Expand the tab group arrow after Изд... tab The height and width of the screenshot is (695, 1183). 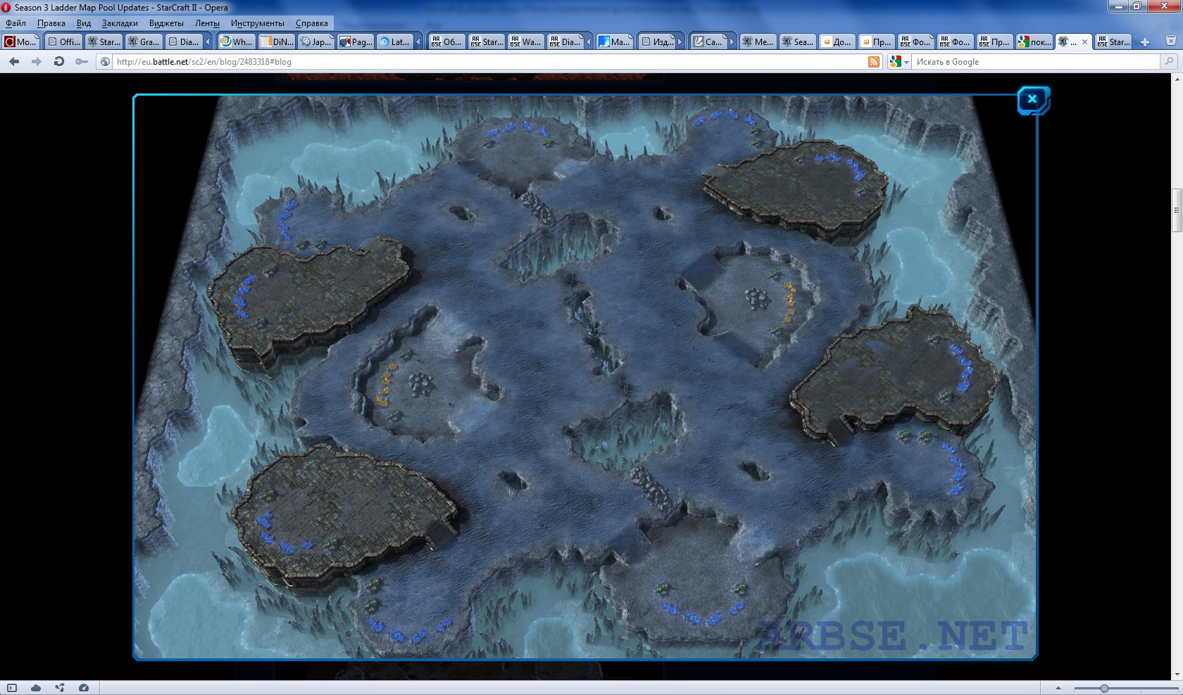(x=680, y=42)
